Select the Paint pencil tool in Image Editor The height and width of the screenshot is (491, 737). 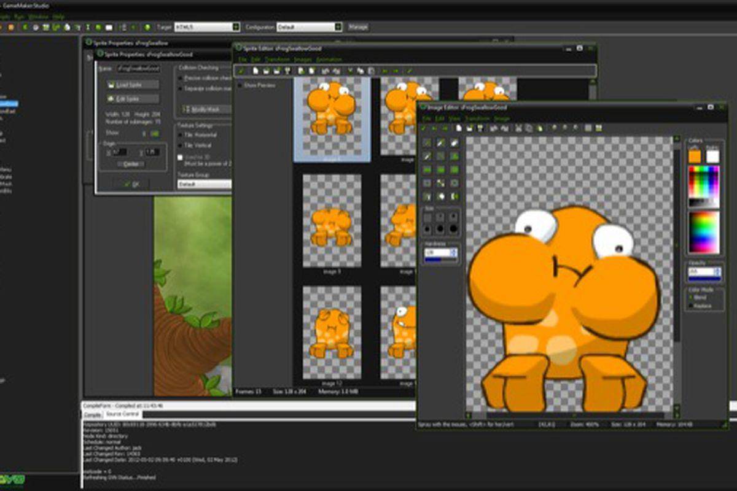[x=427, y=143]
